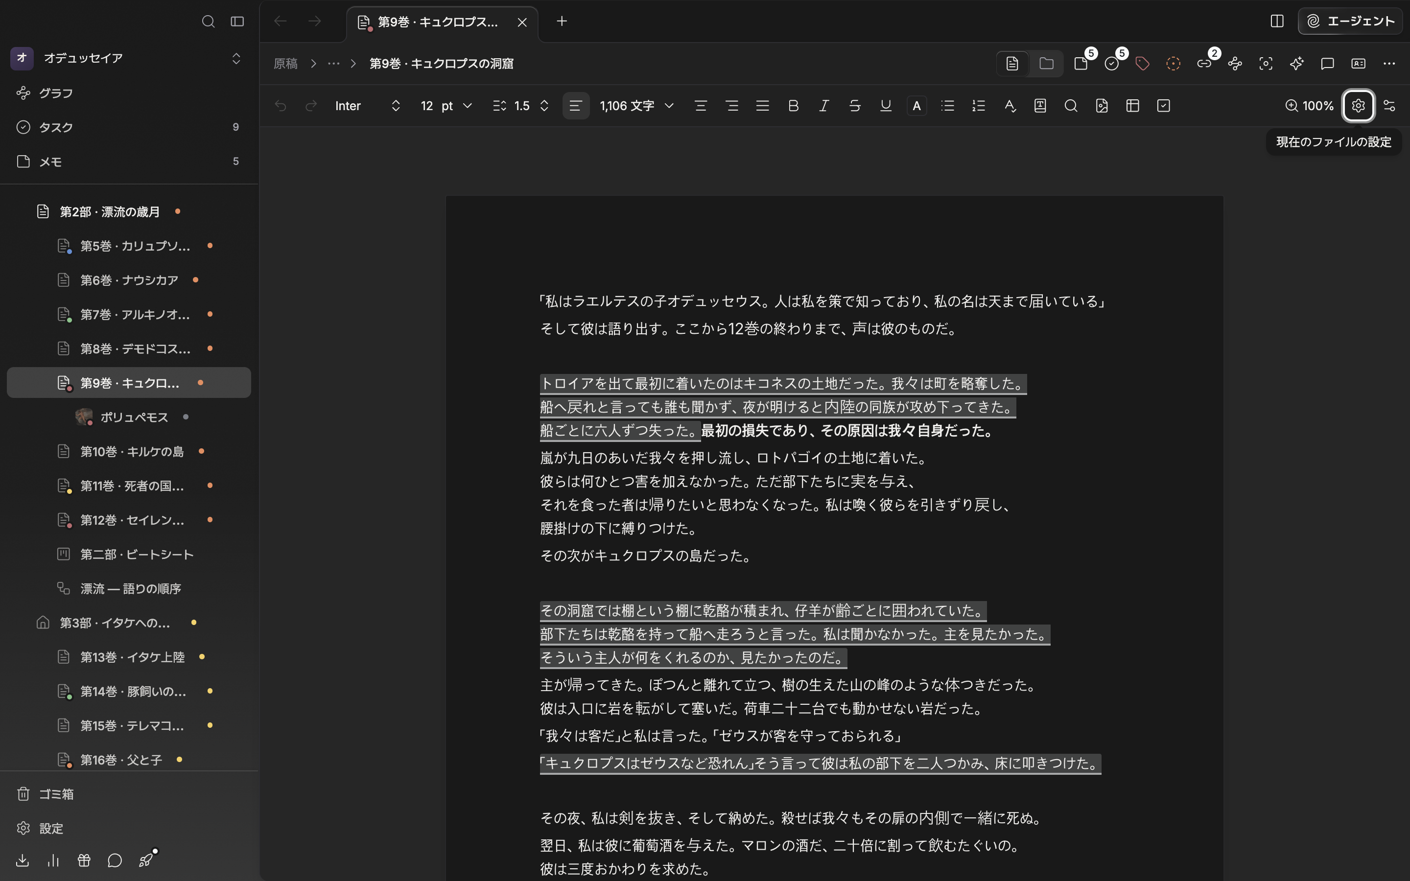
Task: Toggle bulleted list
Action: coord(948,105)
